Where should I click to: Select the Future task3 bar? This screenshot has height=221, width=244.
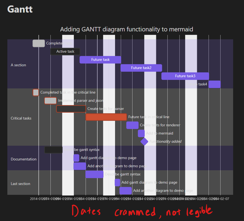[x=185, y=76]
